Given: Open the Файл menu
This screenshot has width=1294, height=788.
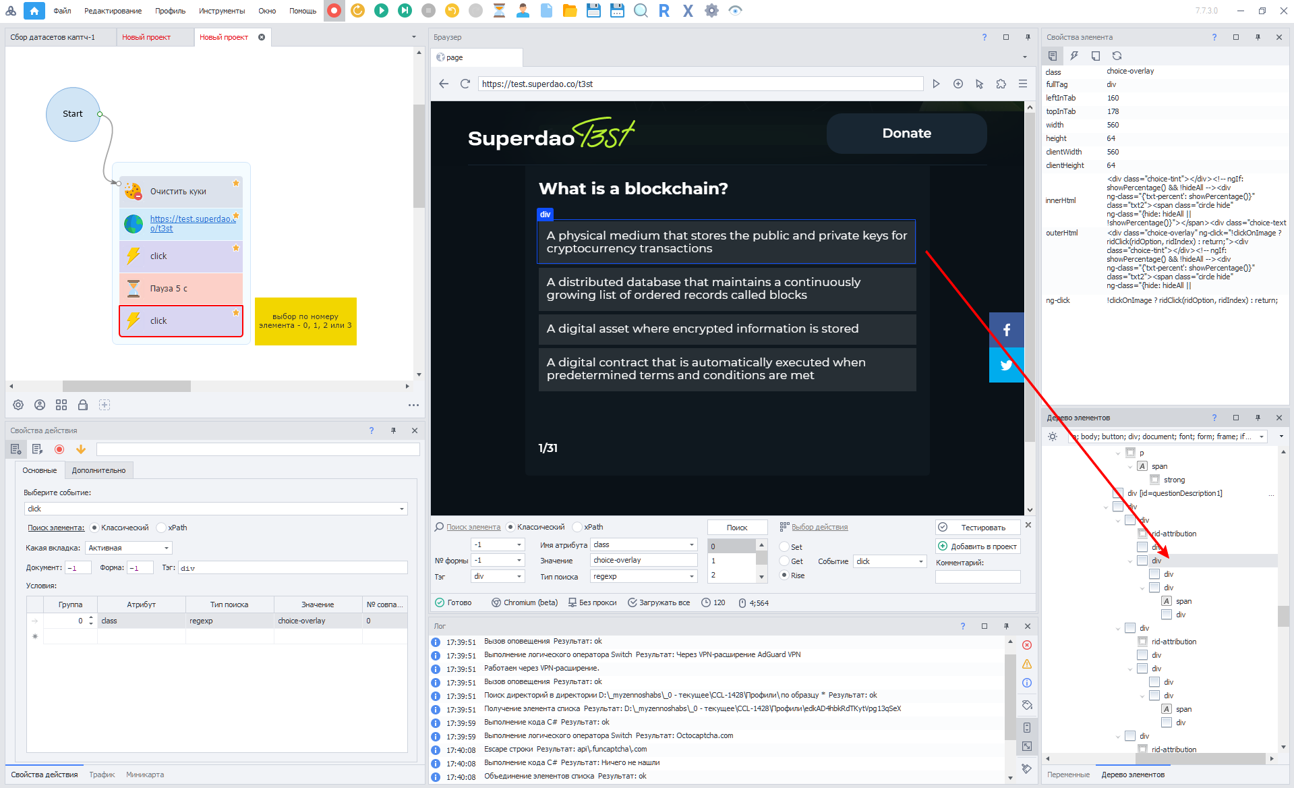Looking at the screenshot, I should click(62, 11).
